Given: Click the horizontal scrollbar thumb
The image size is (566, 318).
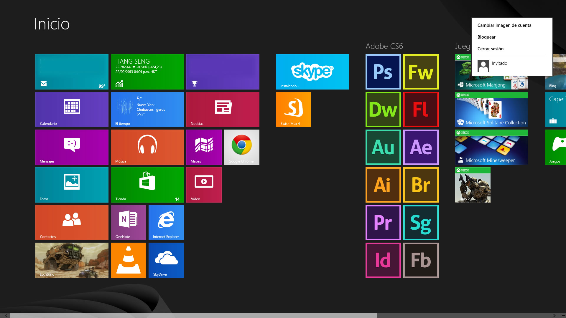Looking at the screenshot, I should 193,315.
